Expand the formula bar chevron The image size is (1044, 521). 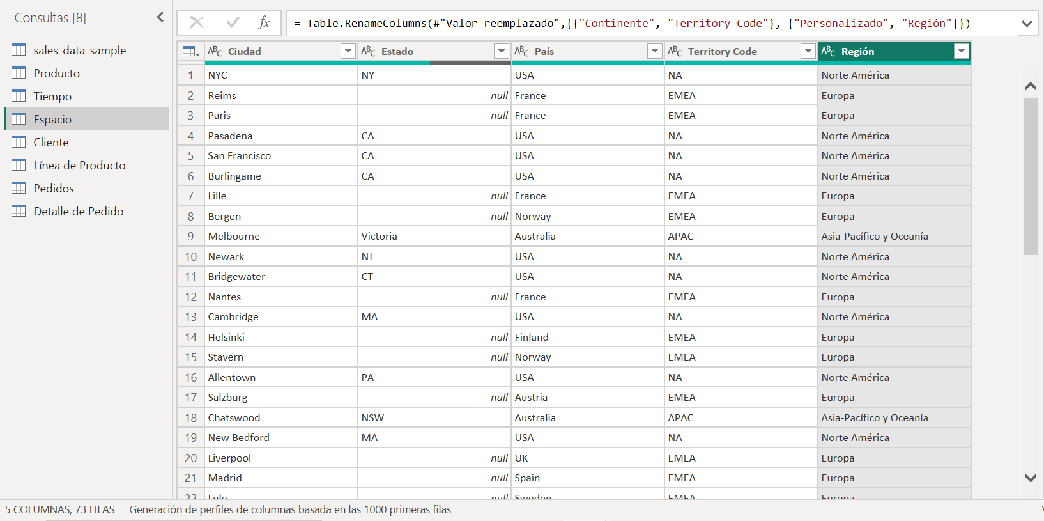tap(1027, 24)
